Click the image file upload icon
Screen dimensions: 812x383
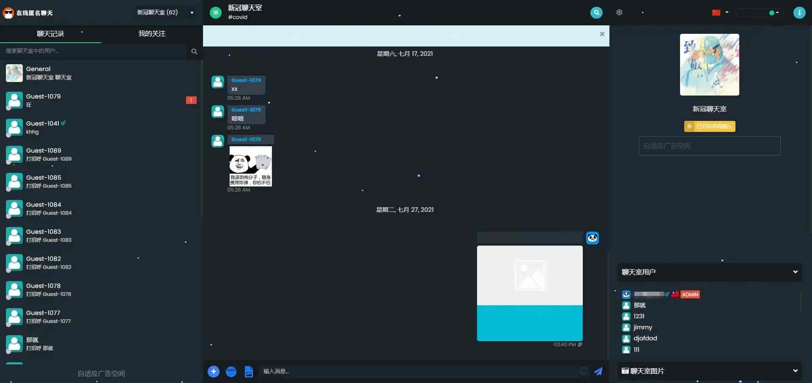[249, 372]
